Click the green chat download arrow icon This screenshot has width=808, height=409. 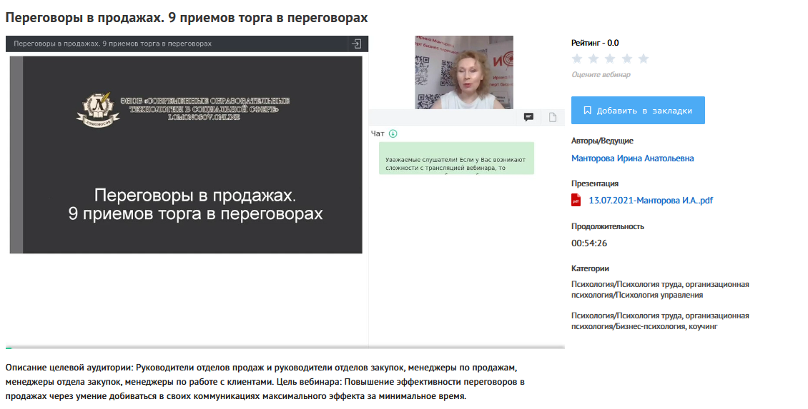coord(393,133)
